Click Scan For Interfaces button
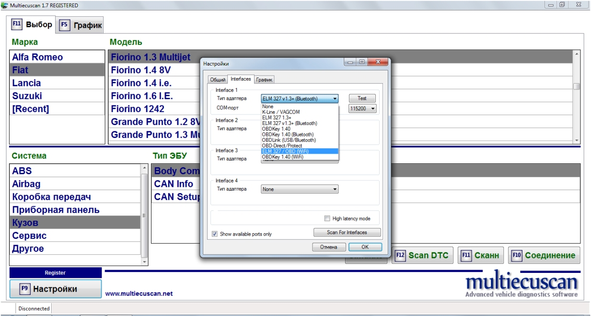Screen dimensions: 591x316 click(x=347, y=233)
